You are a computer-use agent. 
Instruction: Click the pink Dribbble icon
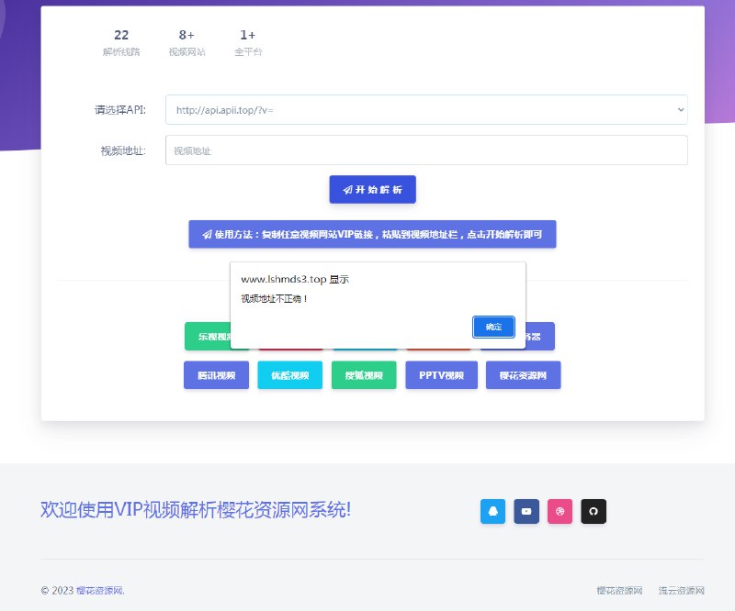[560, 512]
